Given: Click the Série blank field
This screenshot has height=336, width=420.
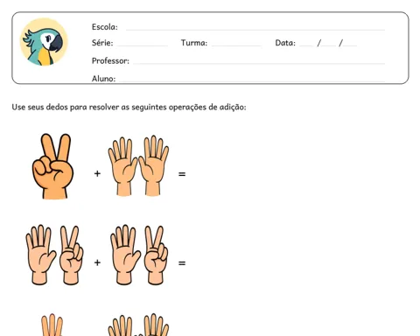Looking at the screenshot, I should [143, 45].
